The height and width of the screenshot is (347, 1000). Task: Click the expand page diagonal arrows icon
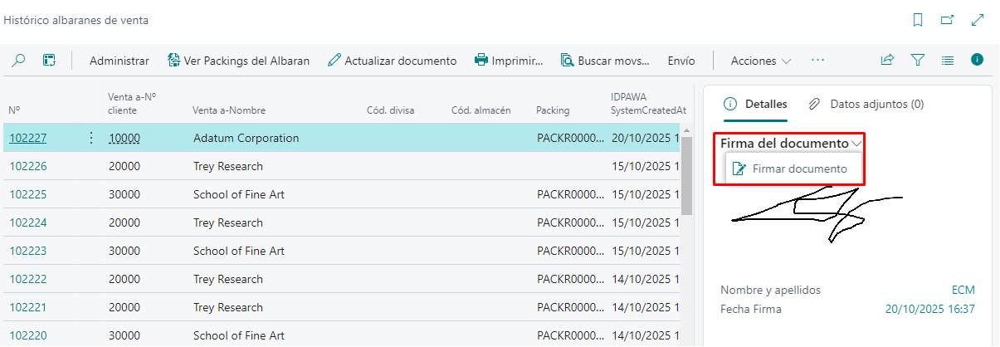coord(978,20)
